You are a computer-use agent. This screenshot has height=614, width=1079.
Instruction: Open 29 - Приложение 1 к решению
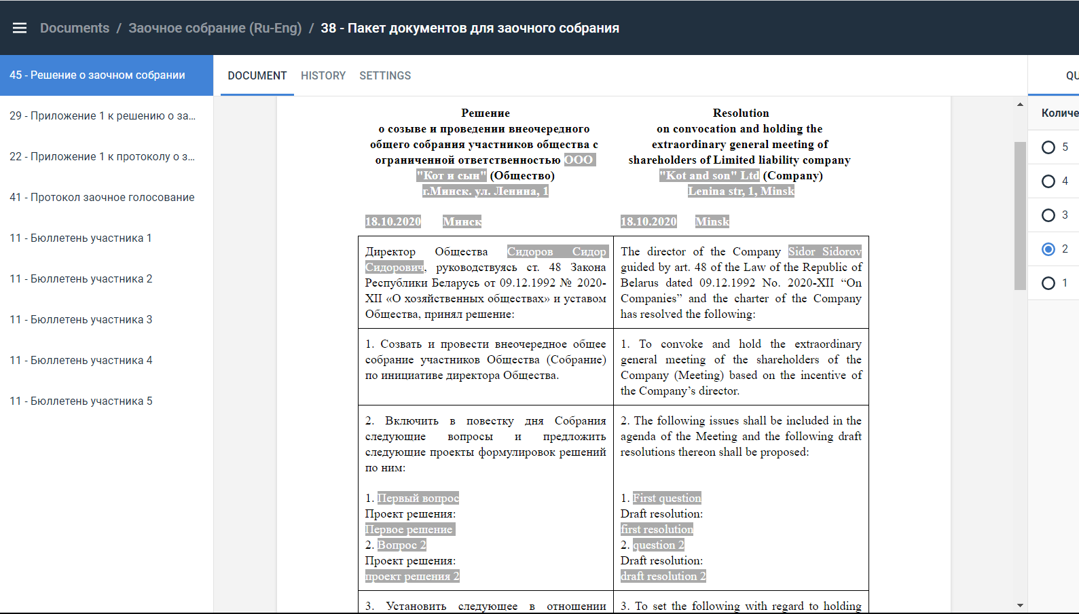coord(103,116)
